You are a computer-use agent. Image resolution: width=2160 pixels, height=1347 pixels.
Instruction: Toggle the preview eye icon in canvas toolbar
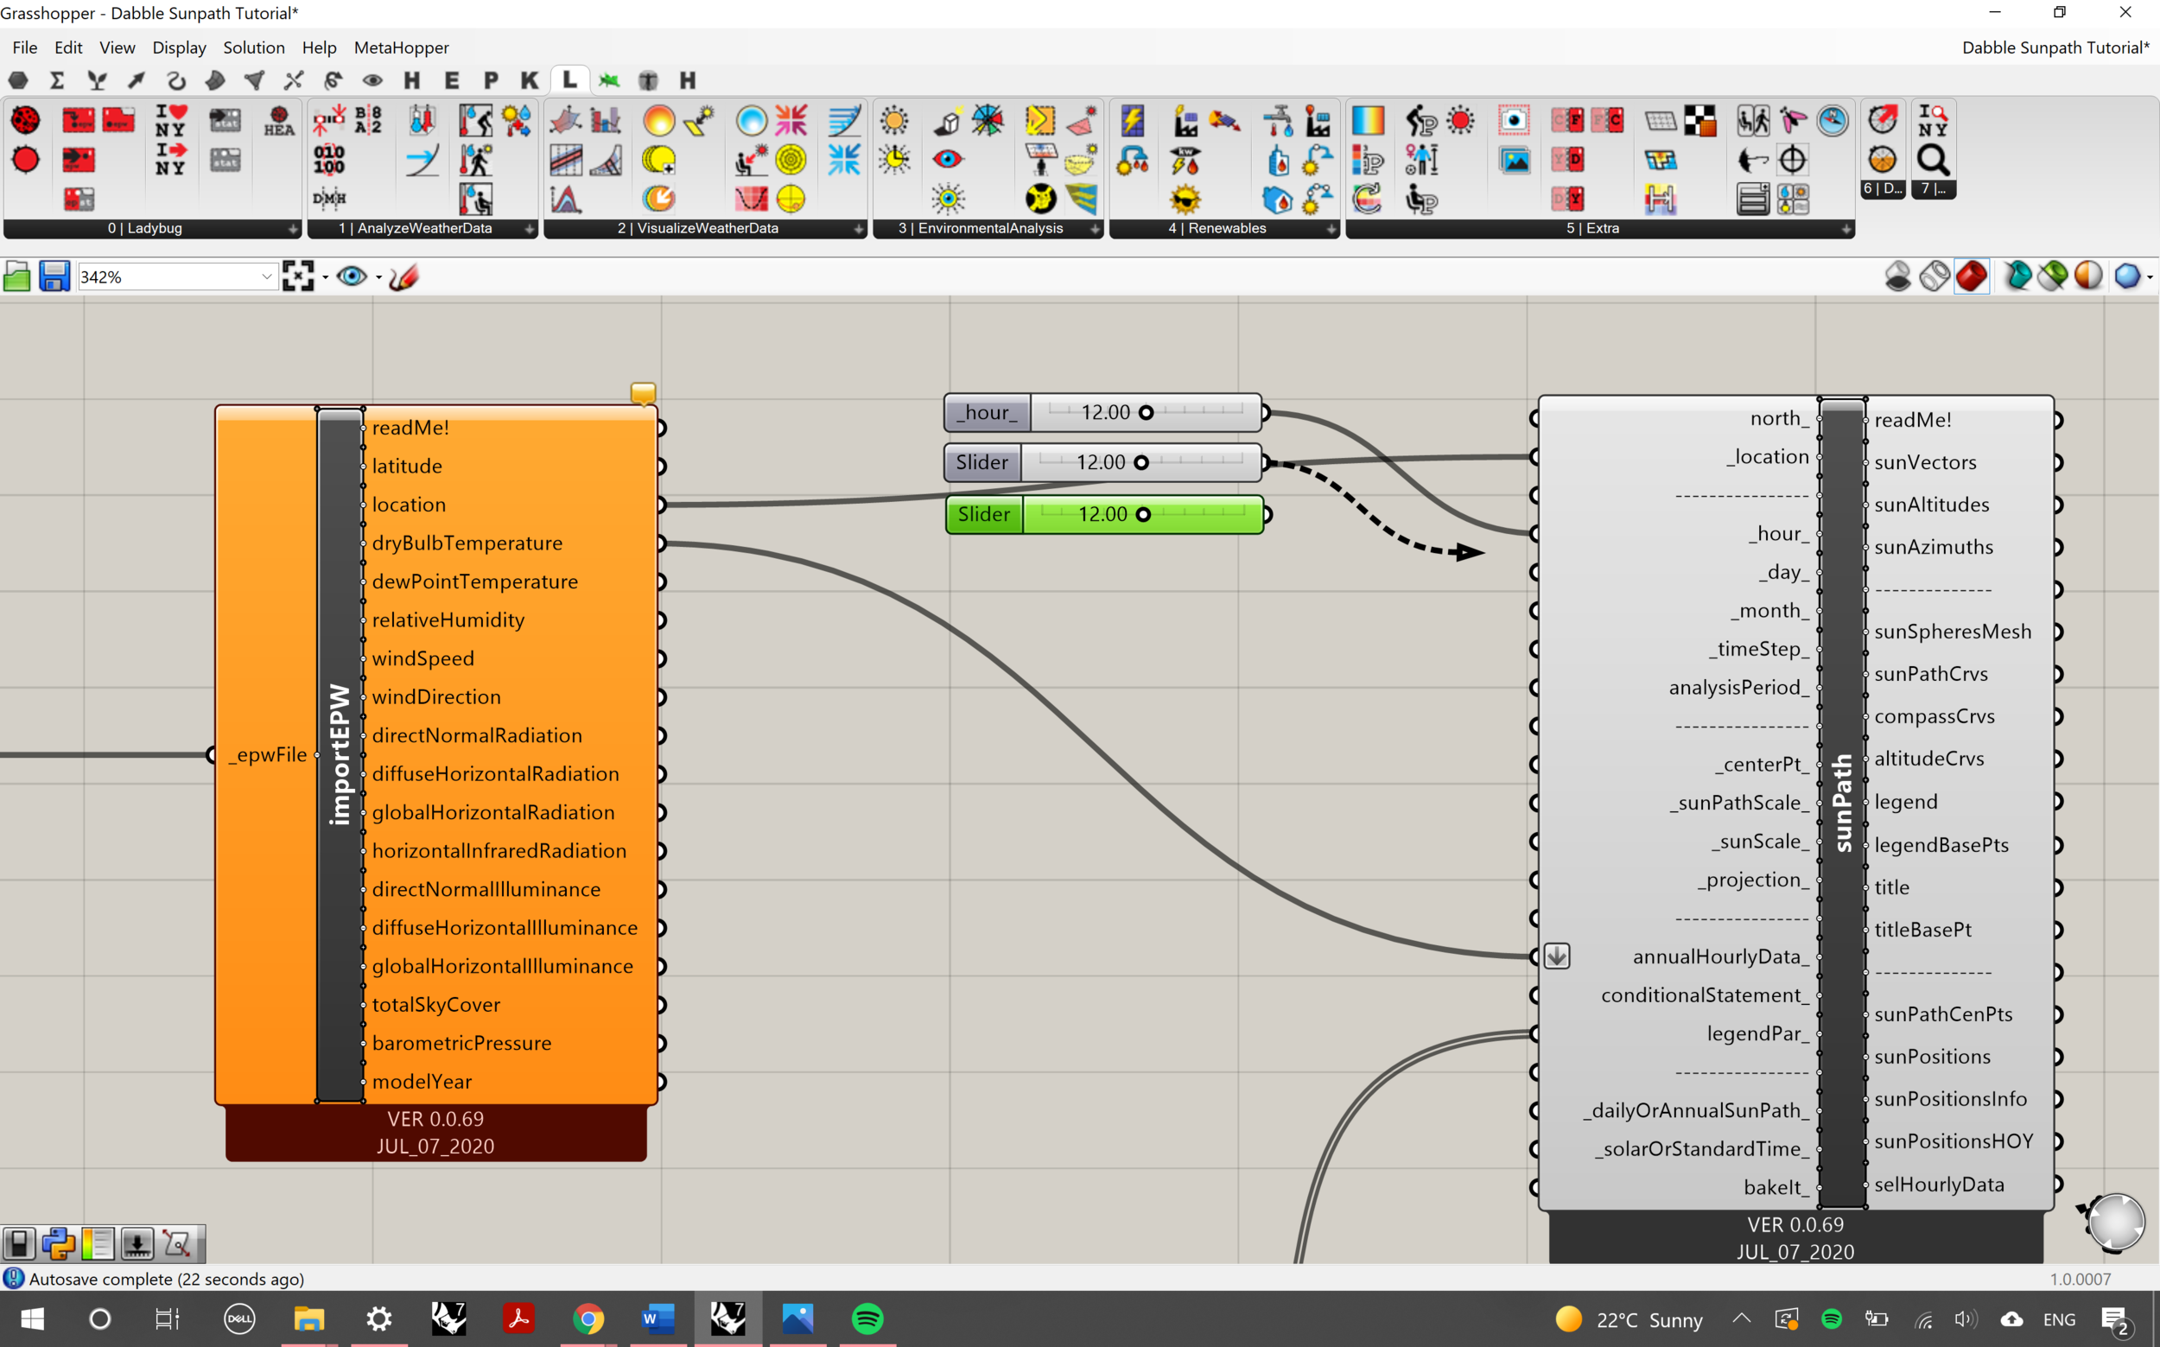click(x=351, y=277)
